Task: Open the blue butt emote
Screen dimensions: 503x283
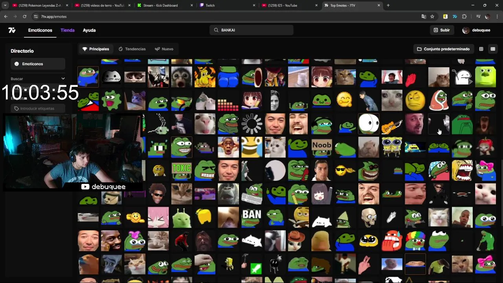Action: coord(228,77)
